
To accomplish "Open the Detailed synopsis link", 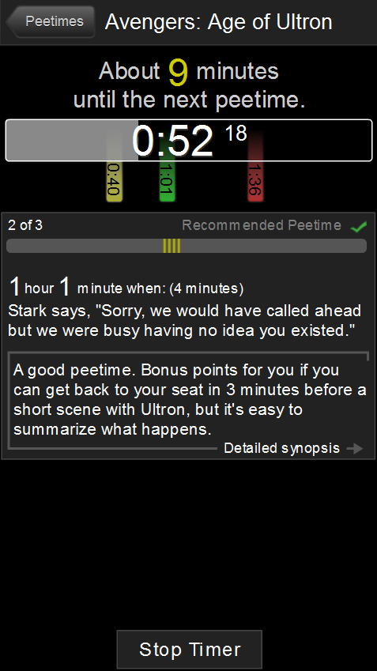I will [x=281, y=448].
